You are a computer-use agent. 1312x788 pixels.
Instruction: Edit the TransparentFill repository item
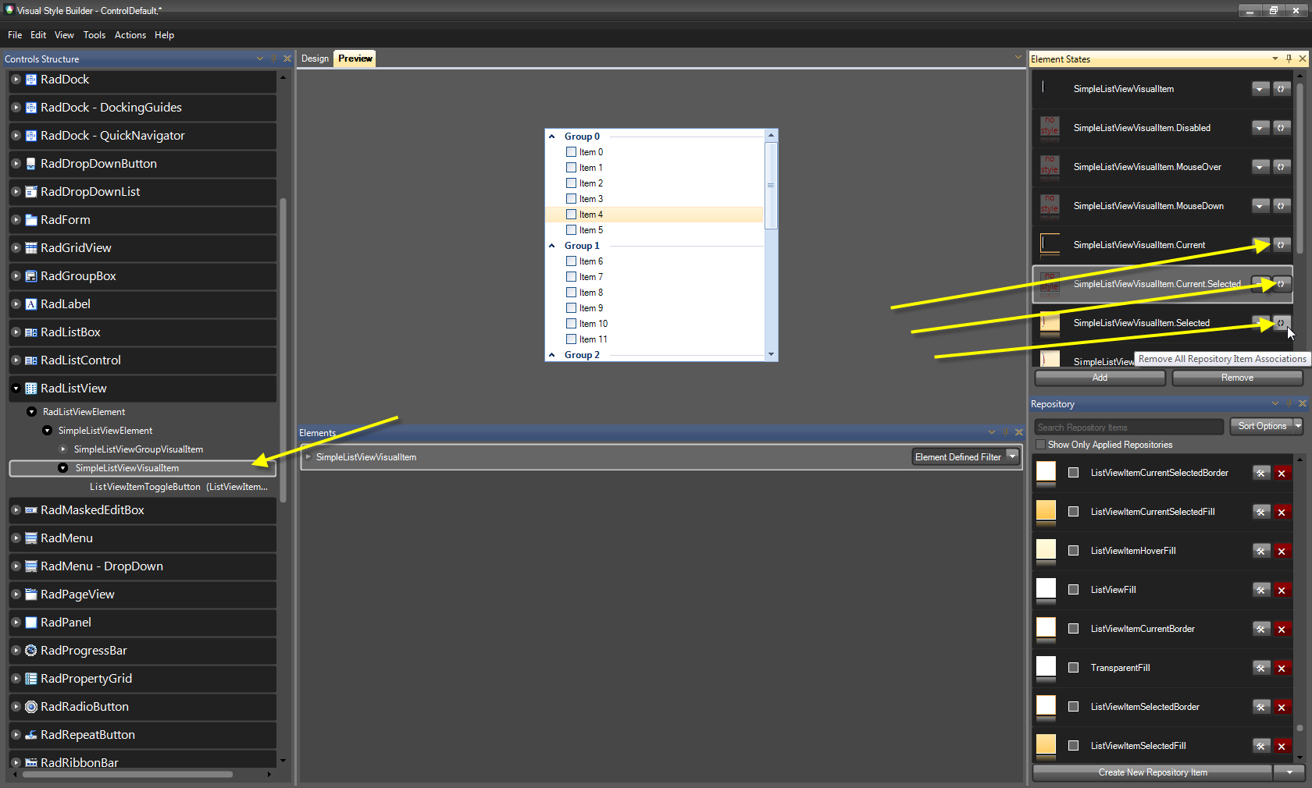1261,668
